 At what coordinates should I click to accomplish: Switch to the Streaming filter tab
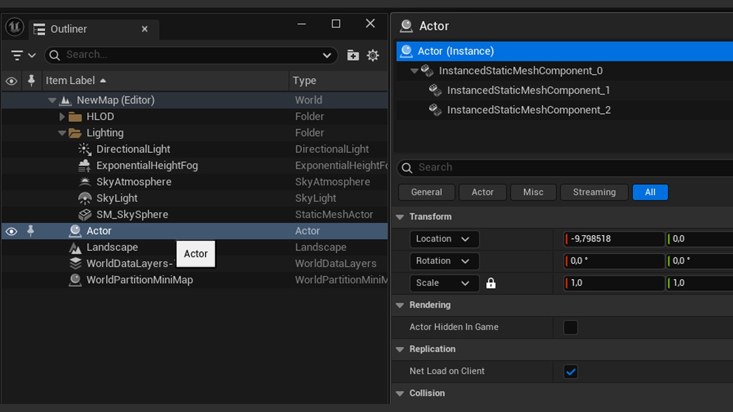(x=594, y=192)
